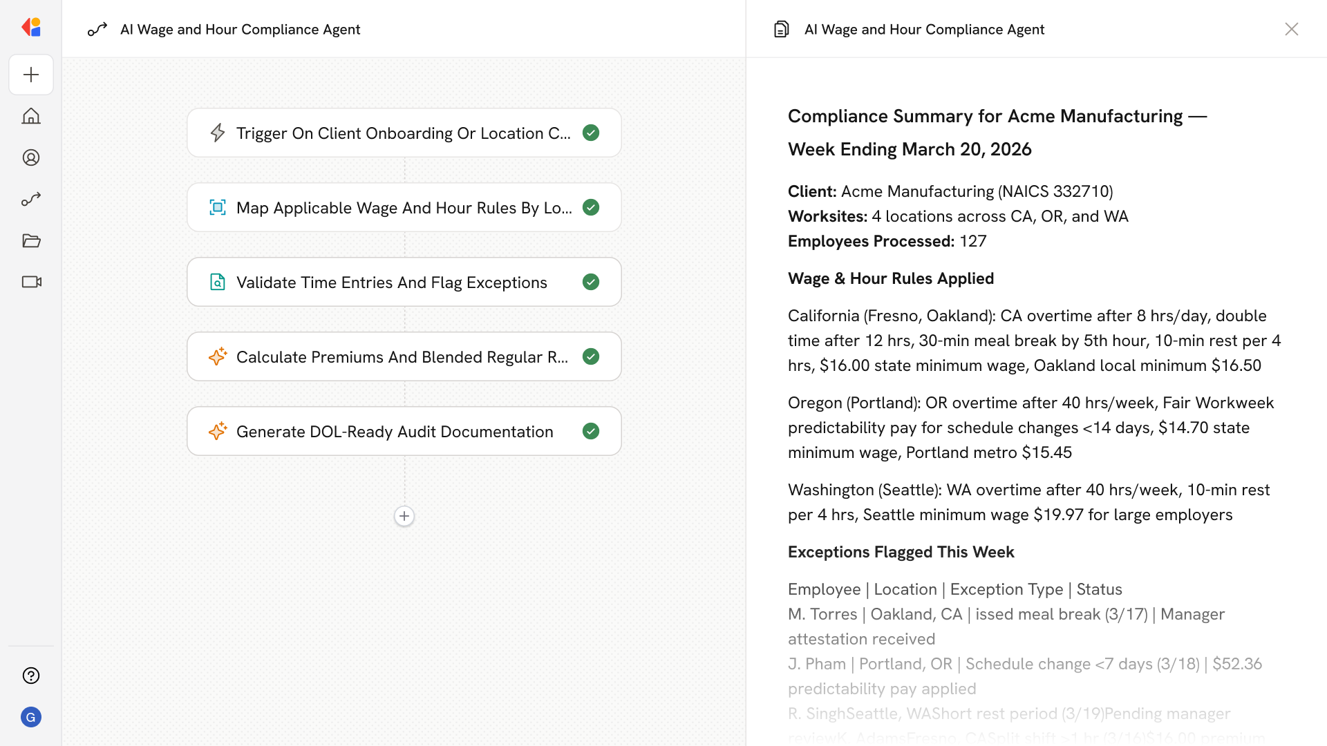This screenshot has height=746, width=1327.
Task: Close the compliance summary panel
Action: (1291, 29)
